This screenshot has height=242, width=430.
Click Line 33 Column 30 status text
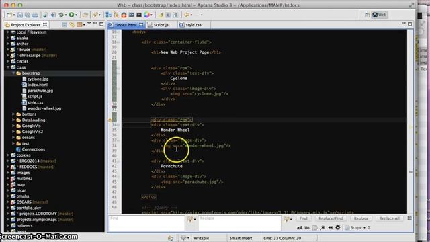point(282,238)
